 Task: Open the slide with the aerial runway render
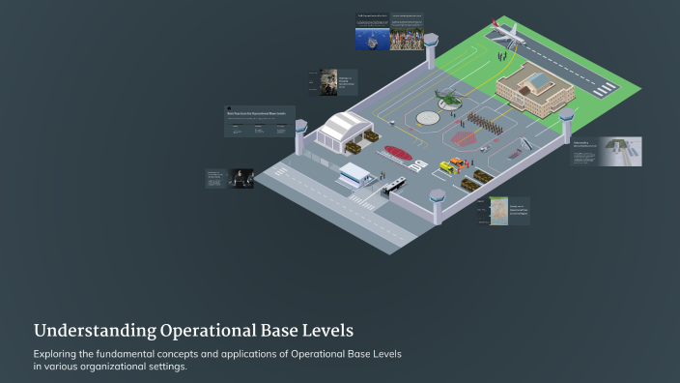606,151
